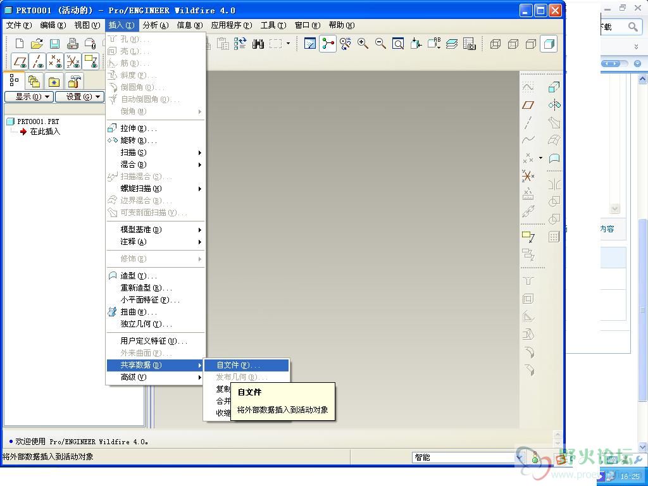This screenshot has height=486, width=648.
Task: Switch to the Connections tab
Action: coord(74,81)
